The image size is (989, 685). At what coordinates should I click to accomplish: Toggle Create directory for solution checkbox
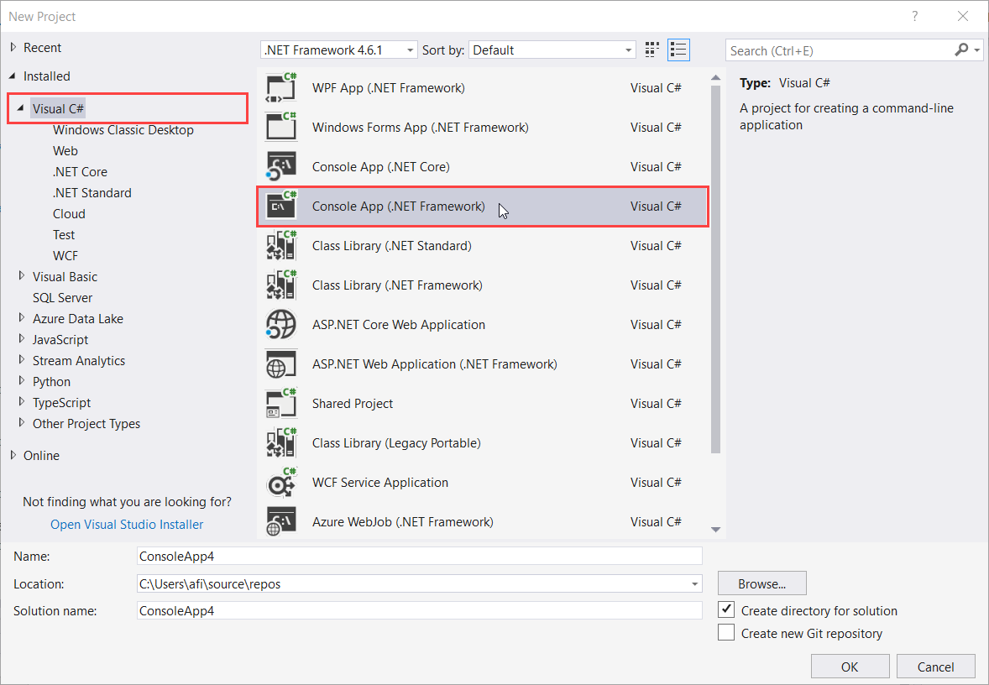pos(726,610)
